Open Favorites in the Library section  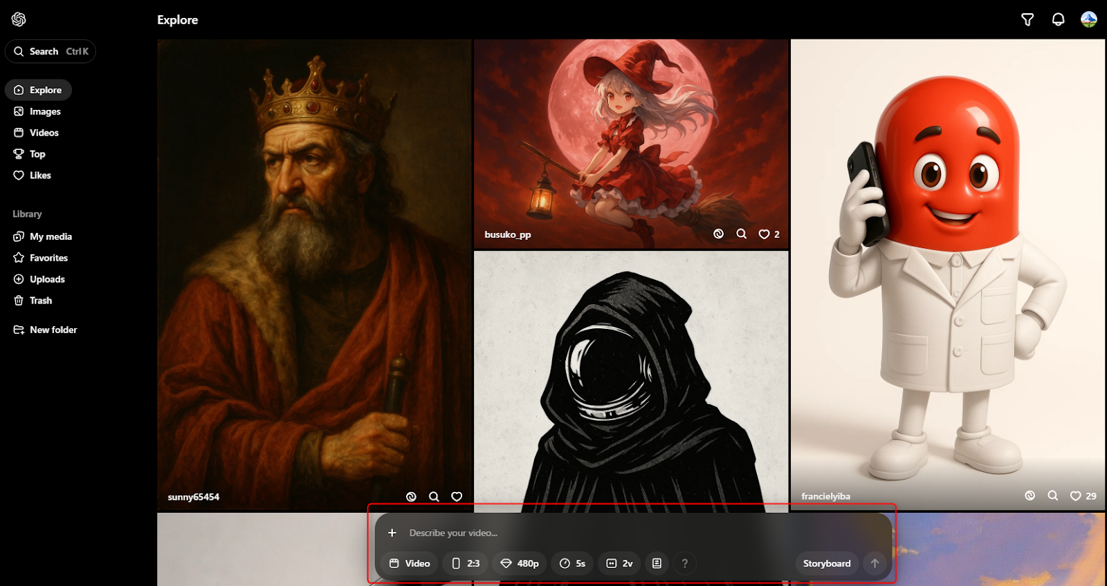click(x=48, y=258)
